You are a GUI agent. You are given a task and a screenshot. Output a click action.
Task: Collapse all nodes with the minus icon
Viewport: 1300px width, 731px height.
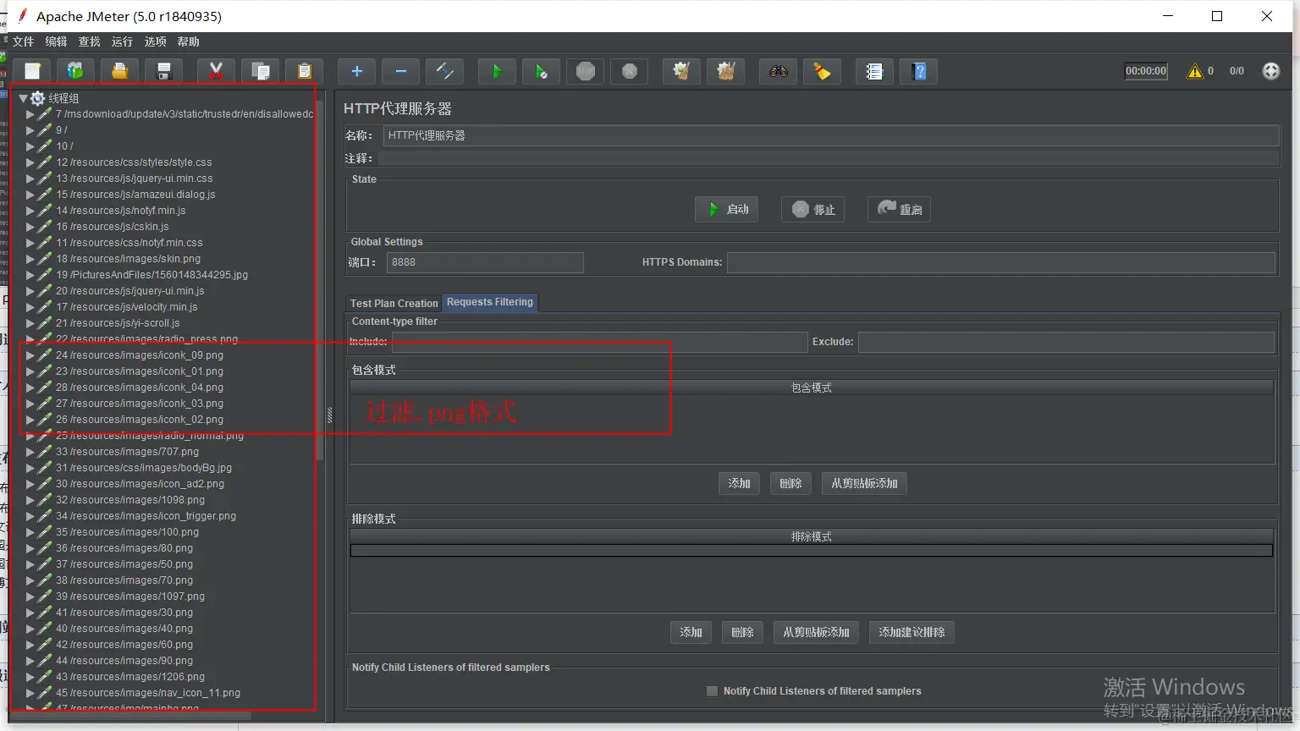[401, 72]
